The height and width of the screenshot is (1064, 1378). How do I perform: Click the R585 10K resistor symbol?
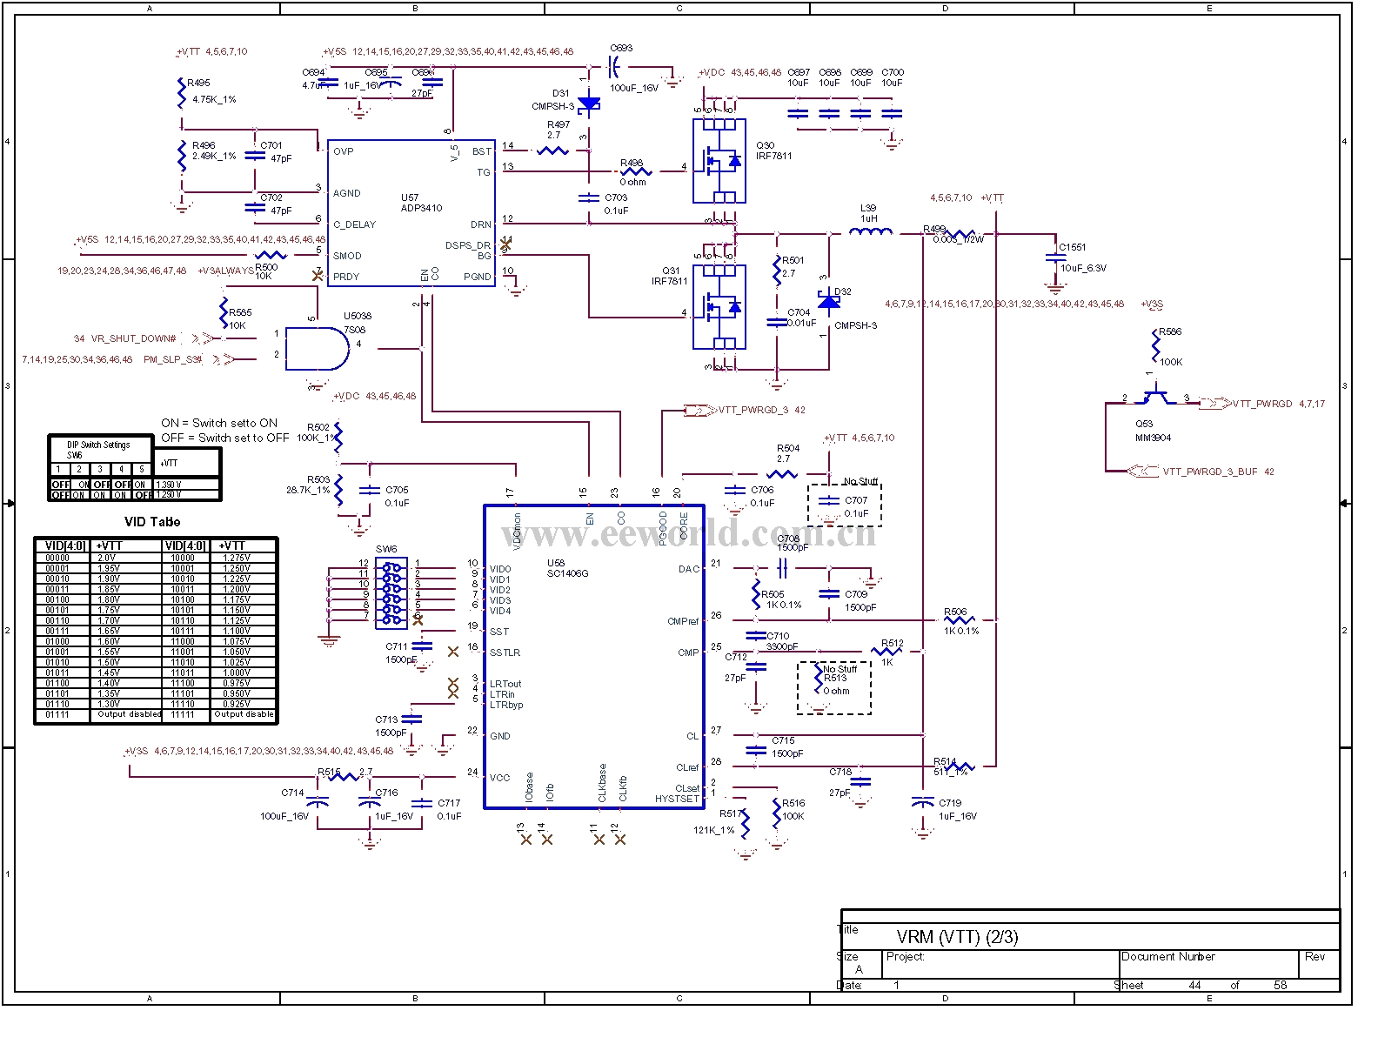point(223,314)
